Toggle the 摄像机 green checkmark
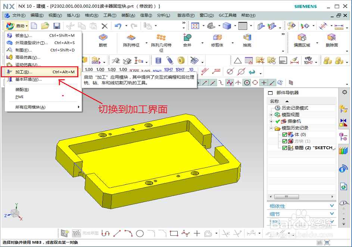Image resolution: width=352 pixels, height=247 pixels. 278,121
